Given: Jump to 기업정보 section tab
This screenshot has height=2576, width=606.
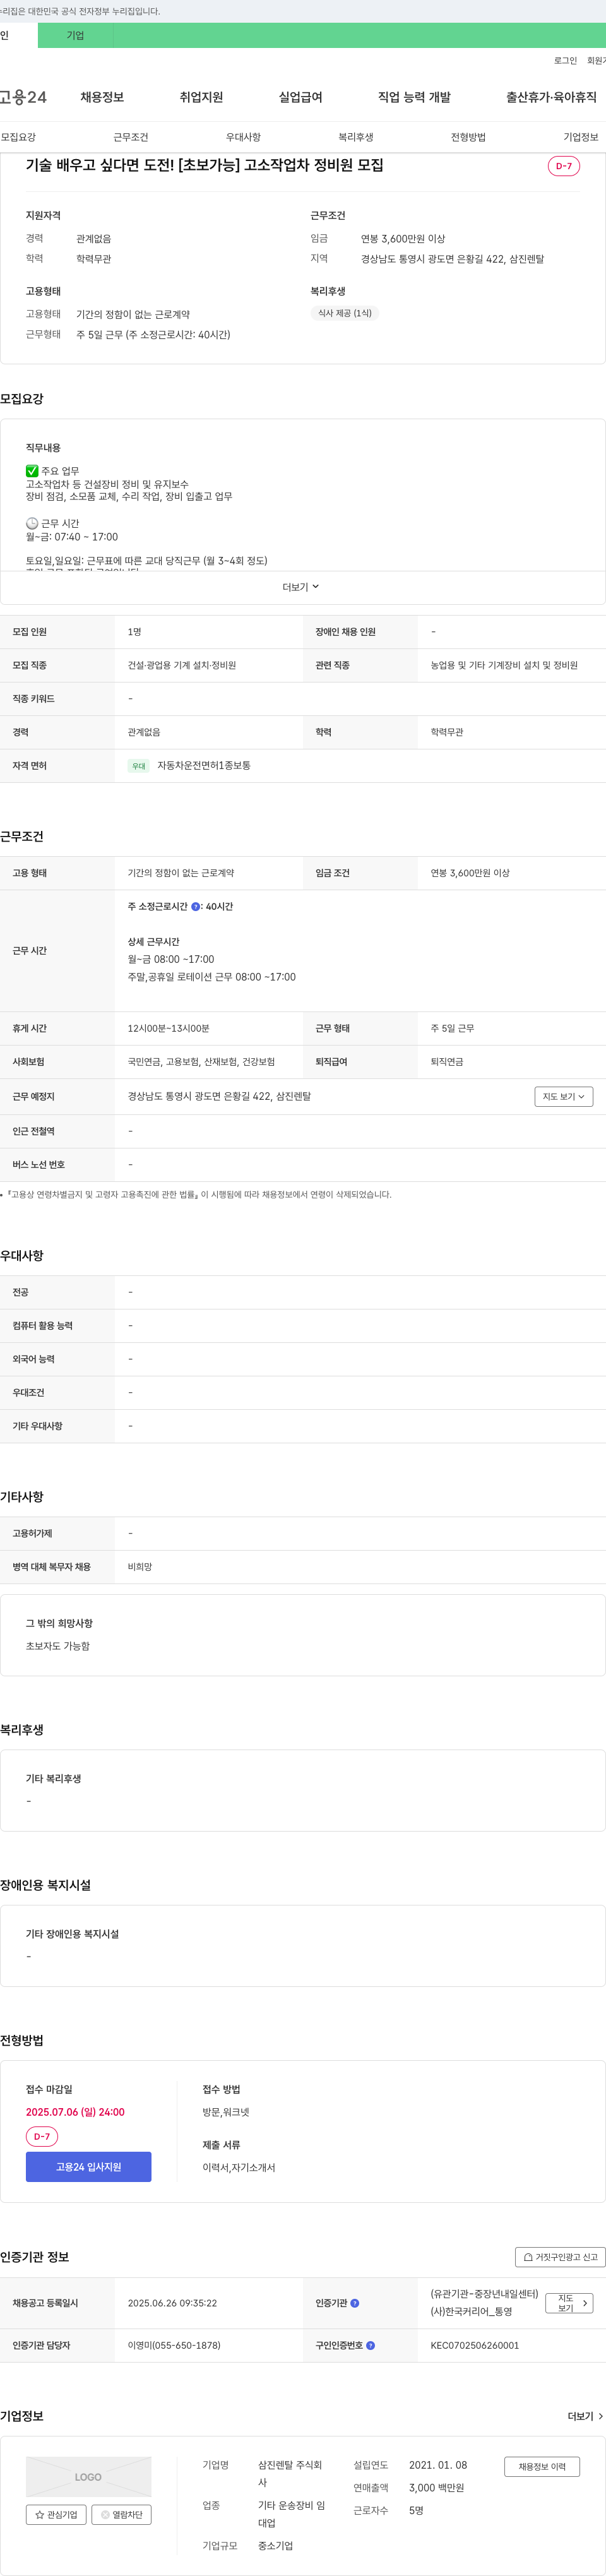Looking at the screenshot, I should click(x=581, y=137).
